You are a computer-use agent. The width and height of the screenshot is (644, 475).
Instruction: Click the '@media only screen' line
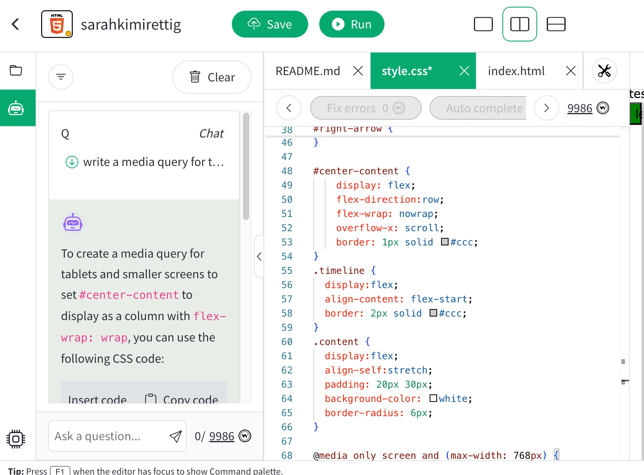pyautogui.click(x=436, y=456)
